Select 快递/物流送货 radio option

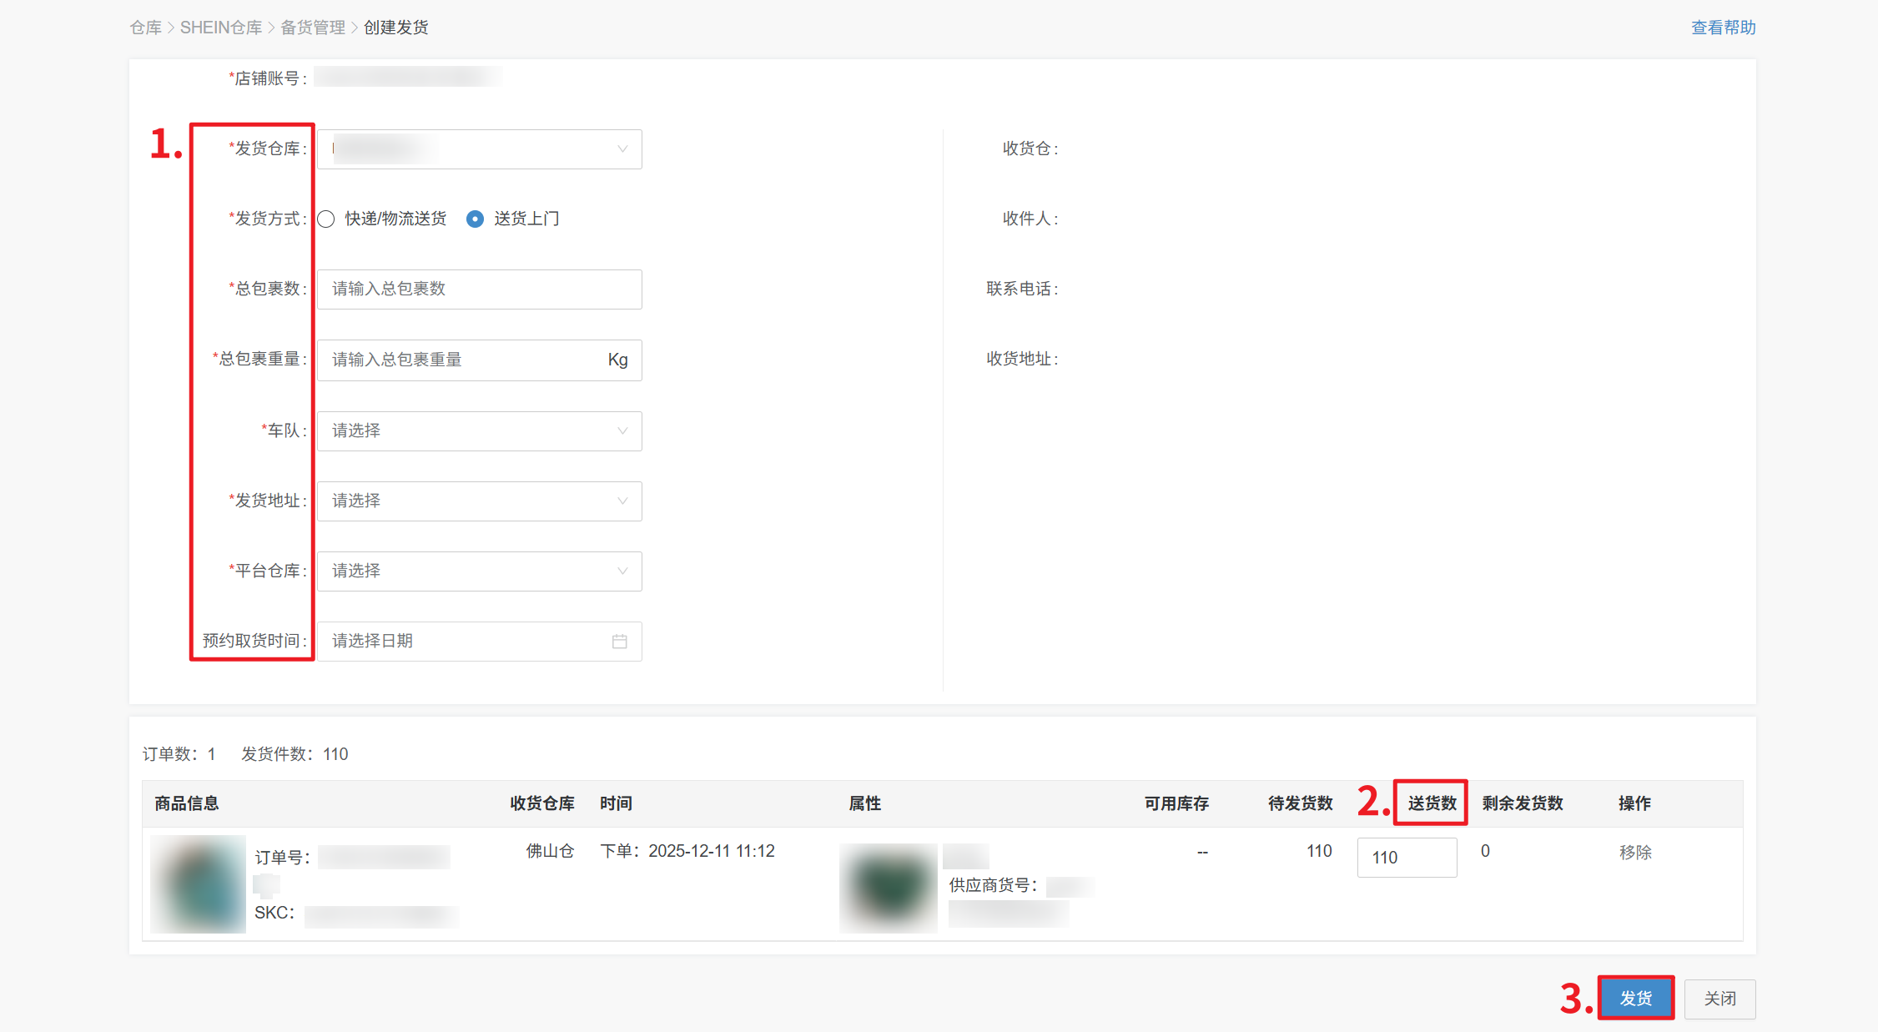coord(326,219)
